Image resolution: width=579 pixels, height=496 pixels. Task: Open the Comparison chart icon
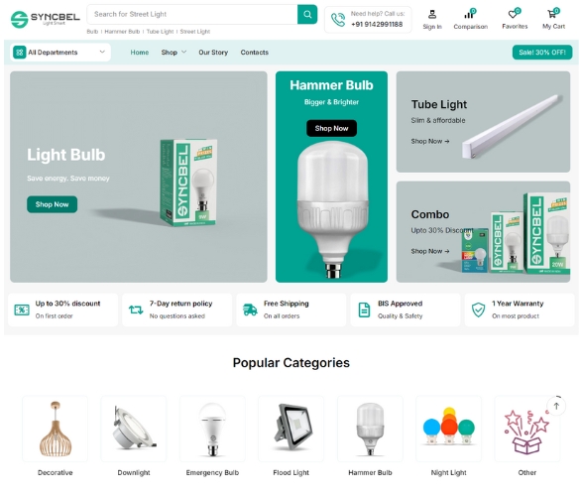tap(469, 15)
